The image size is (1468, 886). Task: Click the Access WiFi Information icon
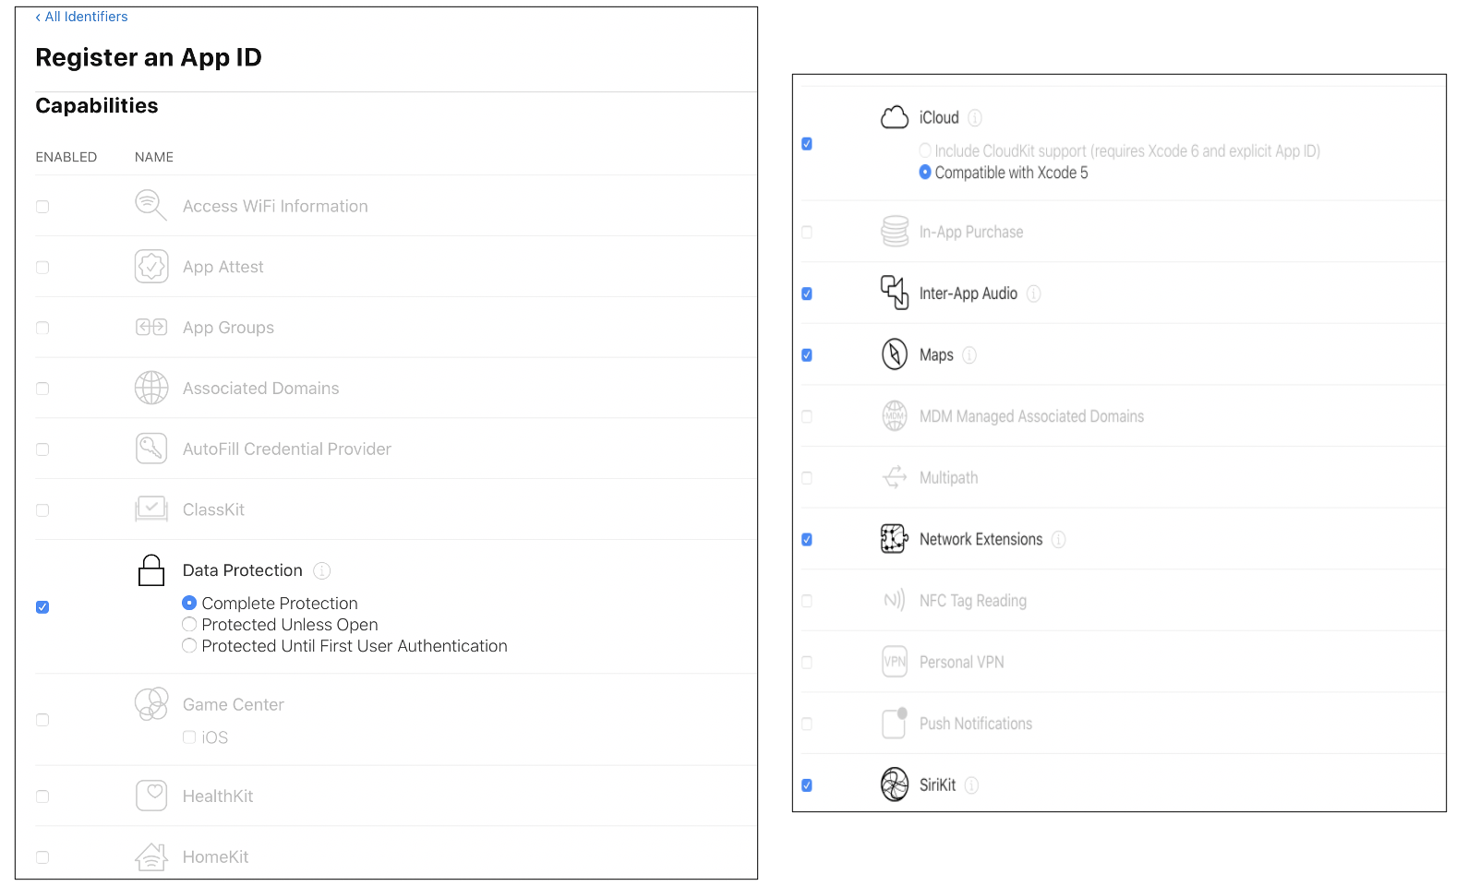point(150,205)
